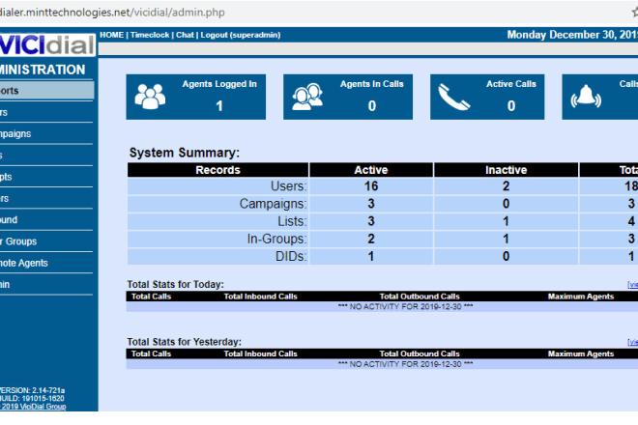
Task: Click the Monday December 30 date text
Action: (572, 35)
